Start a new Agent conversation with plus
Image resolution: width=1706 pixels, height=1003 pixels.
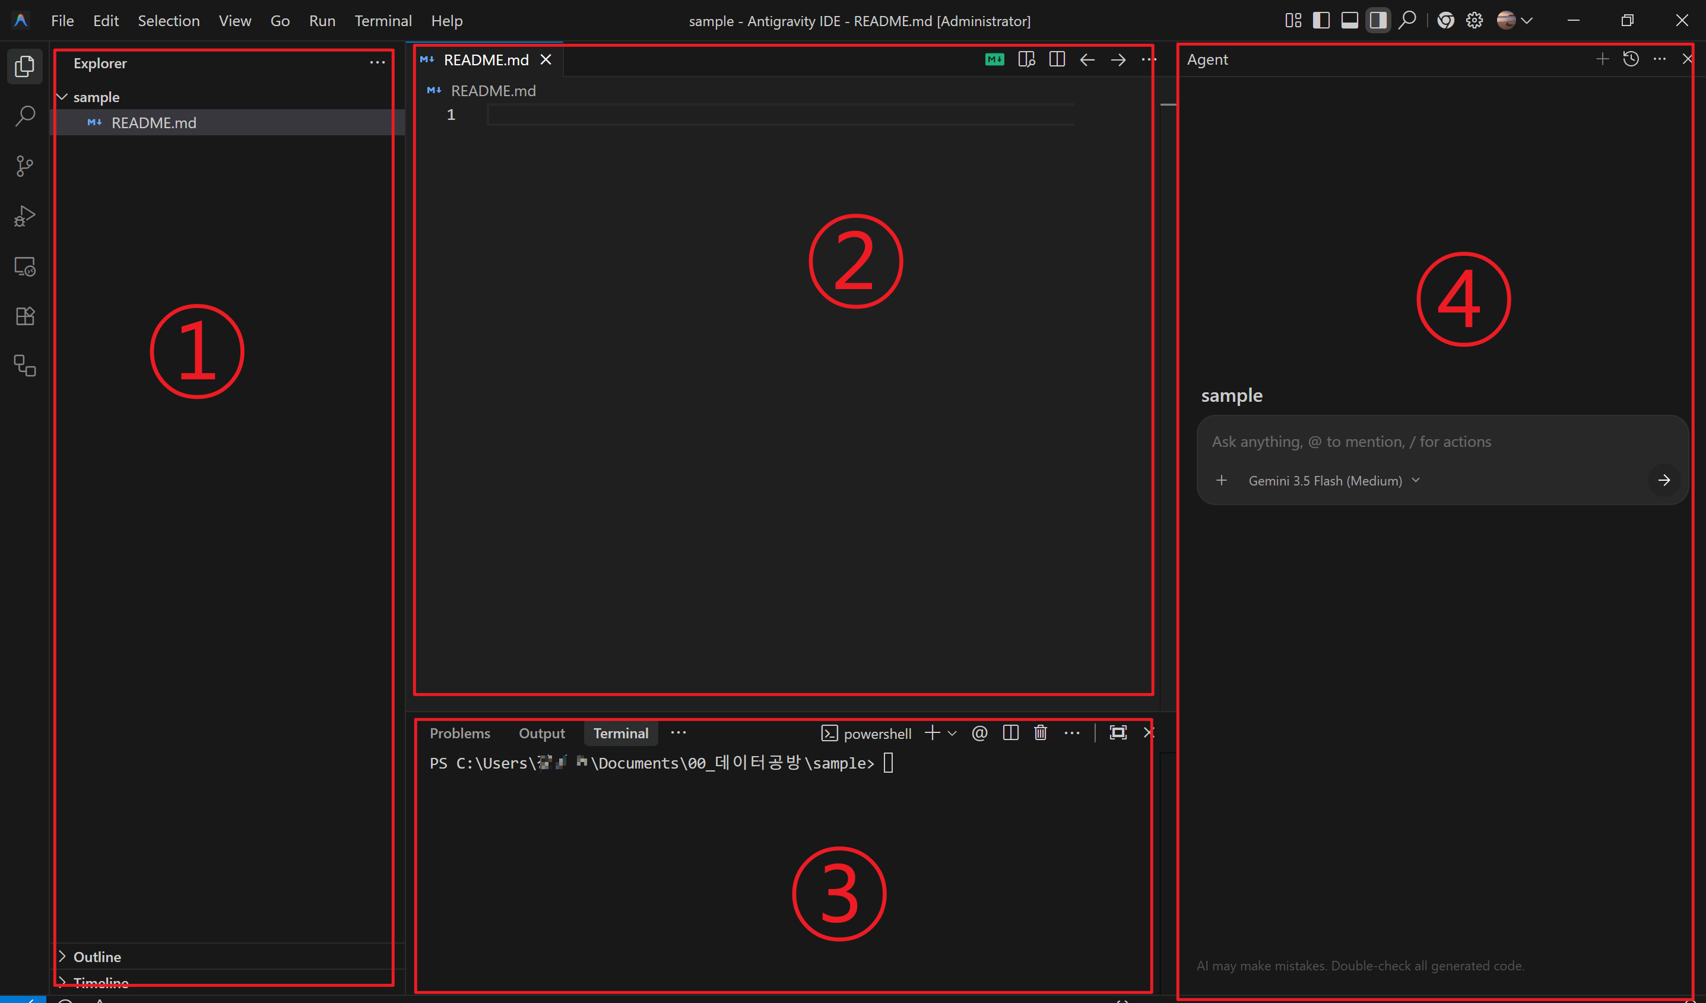pos(1603,59)
